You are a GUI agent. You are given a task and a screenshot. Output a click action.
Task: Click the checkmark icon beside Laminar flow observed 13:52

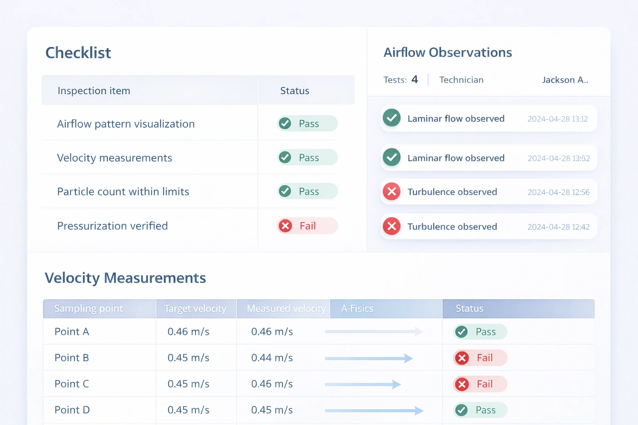click(x=391, y=157)
